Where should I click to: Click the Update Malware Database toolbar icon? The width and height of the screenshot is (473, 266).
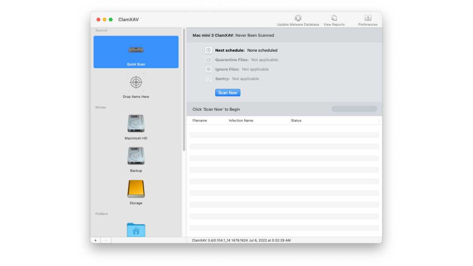298,18
